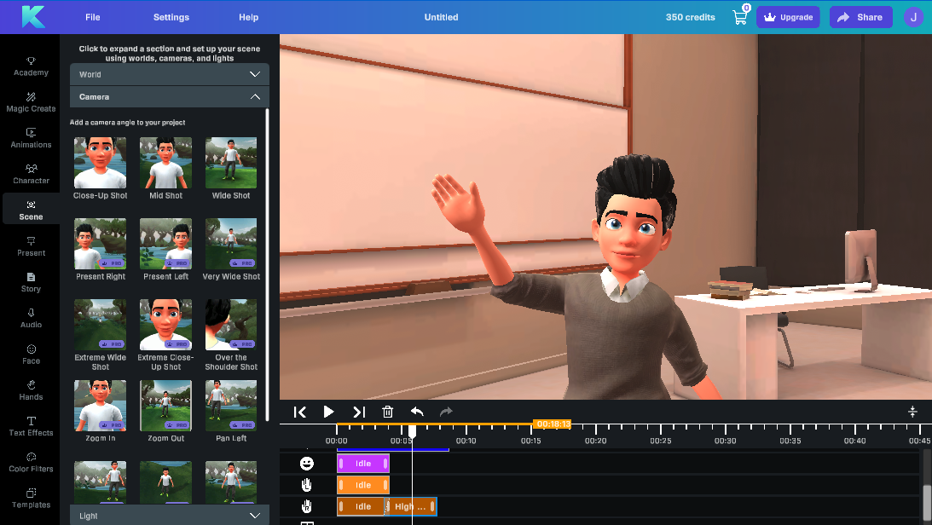
Task: Open the Templates panel
Action: click(31, 497)
